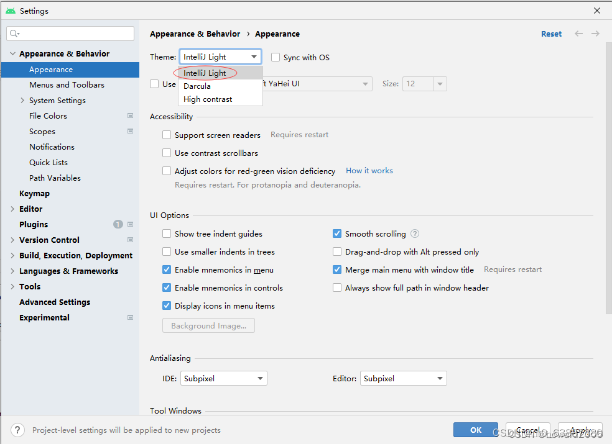Click the settings search input field
The image size is (612, 444).
pos(70,34)
